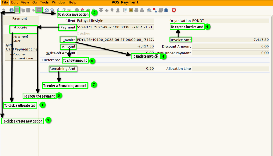Click the Discount Amount field
273x156 pixels.
[231, 46]
